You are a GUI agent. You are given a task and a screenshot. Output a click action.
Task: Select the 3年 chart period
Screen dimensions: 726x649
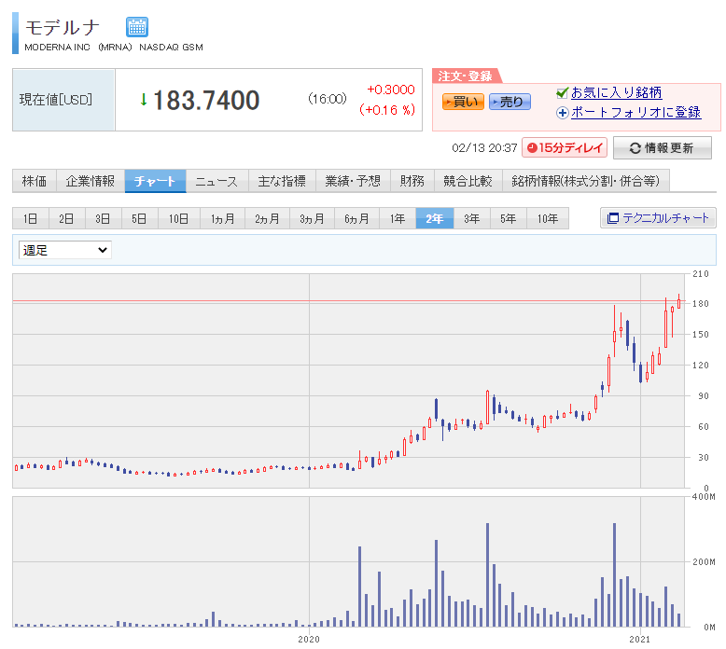472,218
